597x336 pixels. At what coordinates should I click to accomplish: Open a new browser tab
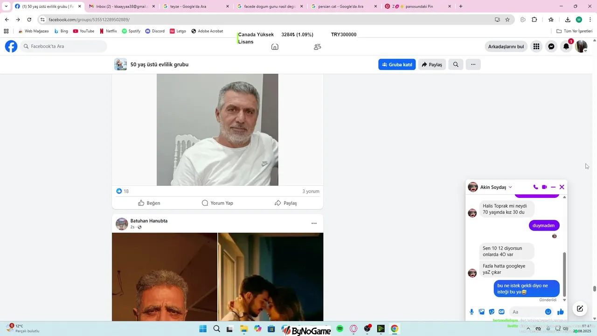point(461,7)
